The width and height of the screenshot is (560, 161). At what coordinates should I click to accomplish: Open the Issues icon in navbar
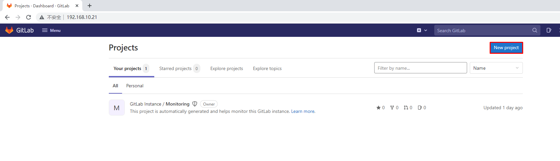click(549, 30)
